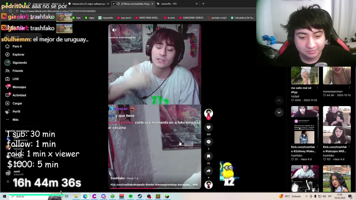
Task: Open the video three-dot options menu
Action: click(x=195, y=30)
